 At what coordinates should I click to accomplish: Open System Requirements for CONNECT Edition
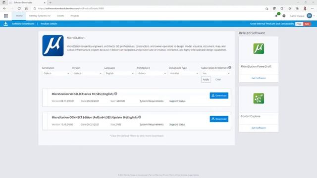tap(152, 124)
